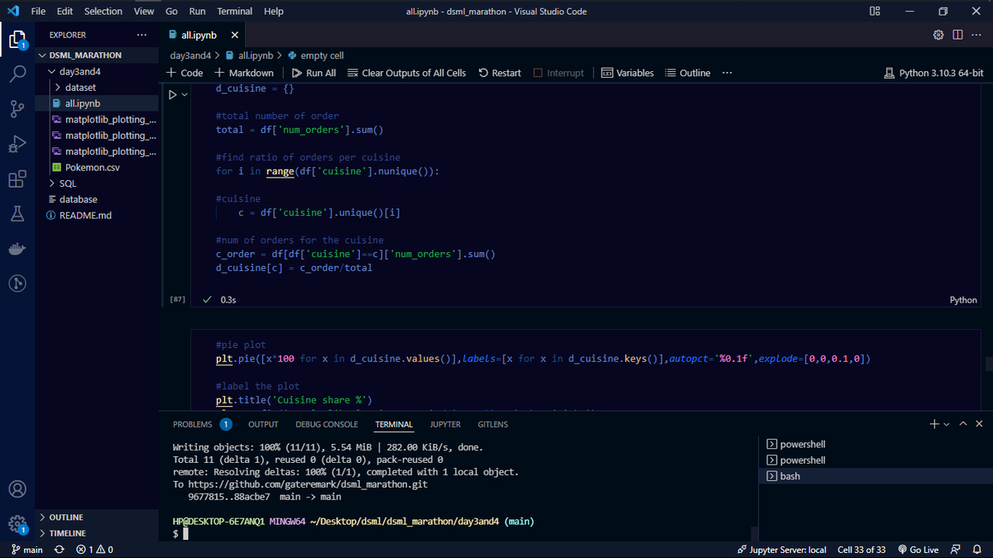This screenshot has height=558, width=993.
Task: Click Go Live in status bar
Action: pos(918,550)
